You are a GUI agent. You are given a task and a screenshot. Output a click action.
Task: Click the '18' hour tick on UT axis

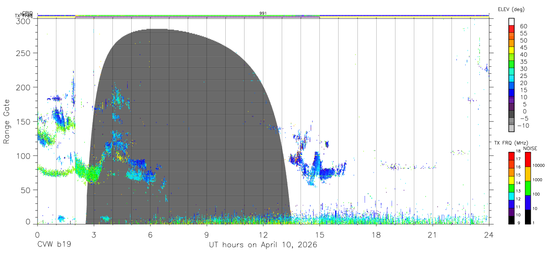point(376,234)
